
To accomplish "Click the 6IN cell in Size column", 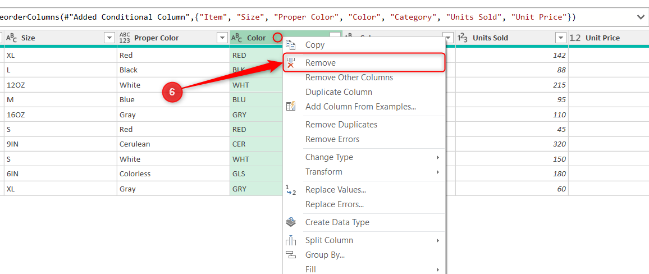I will click(61, 174).
